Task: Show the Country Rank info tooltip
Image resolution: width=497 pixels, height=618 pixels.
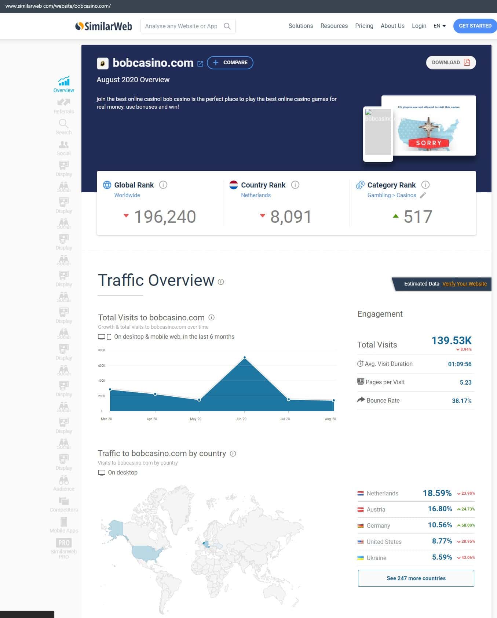Action: 295,185
